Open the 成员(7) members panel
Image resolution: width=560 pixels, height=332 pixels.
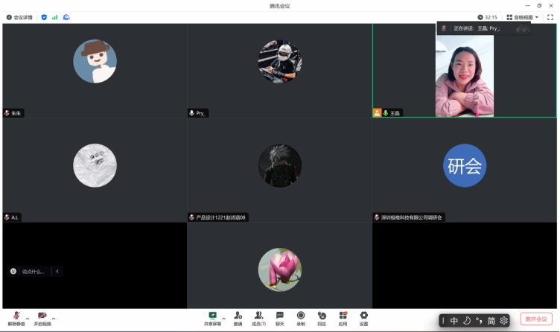point(258,318)
